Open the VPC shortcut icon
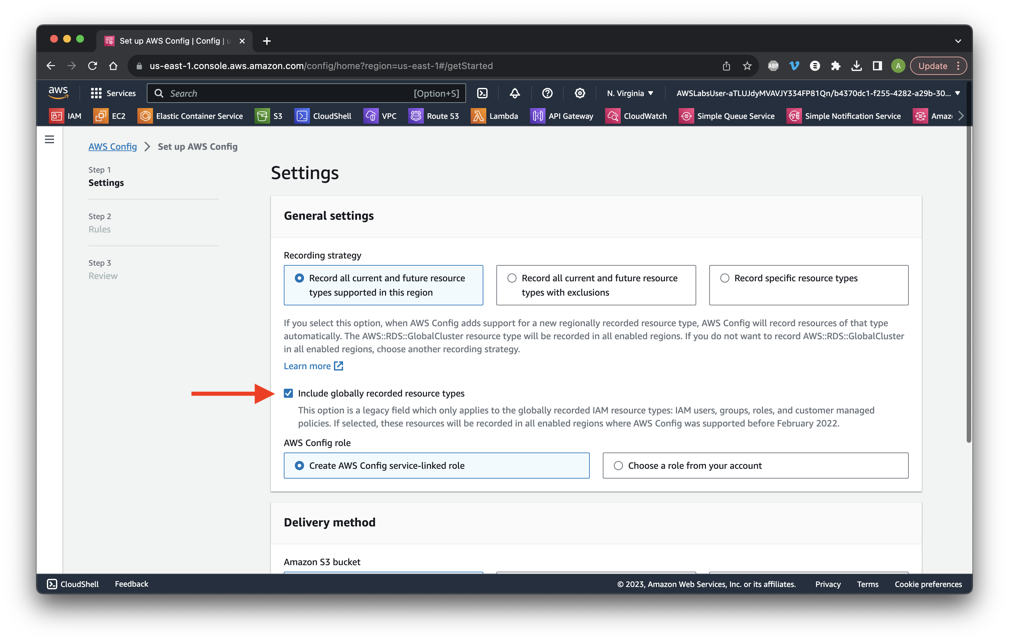This screenshot has width=1009, height=642. (370, 116)
